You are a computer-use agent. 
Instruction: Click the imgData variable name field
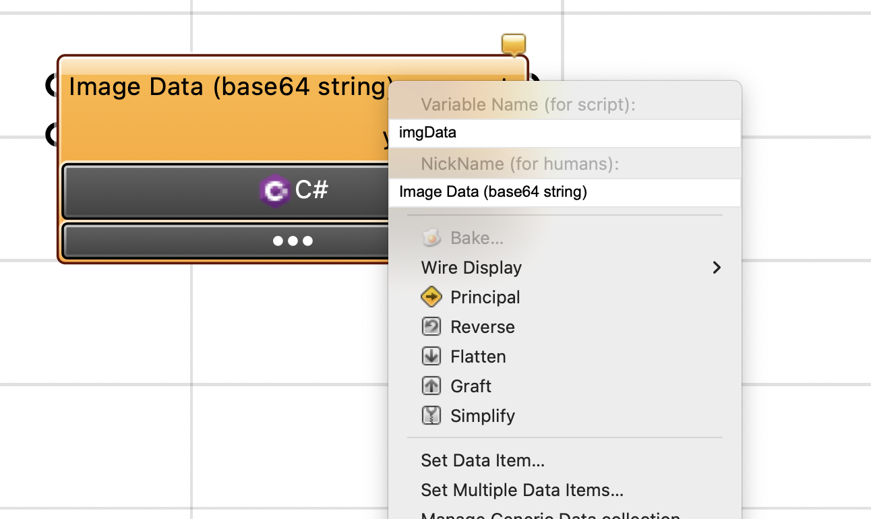(x=565, y=132)
